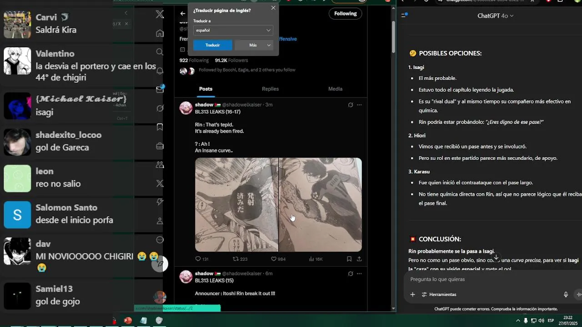The height and width of the screenshot is (327, 582).
Task: Open Messages envelope in X sidebar
Action: point(160,89)
